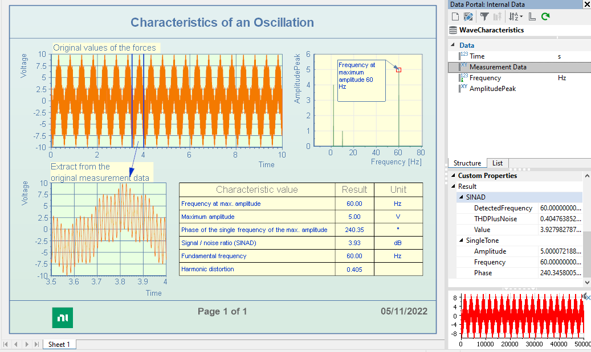Click the edit data pencil icon

click(468, 17)
